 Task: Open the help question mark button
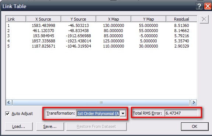pos(199,6)
